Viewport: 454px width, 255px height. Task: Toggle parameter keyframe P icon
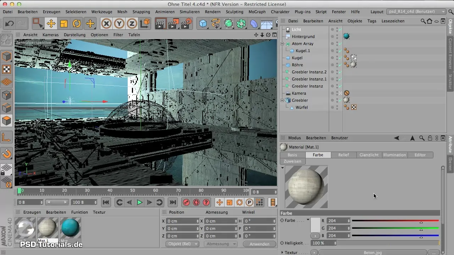pos(249,202)
